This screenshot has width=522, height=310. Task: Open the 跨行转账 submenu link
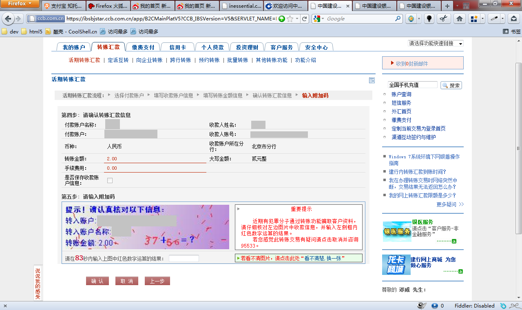click(181, 60)
